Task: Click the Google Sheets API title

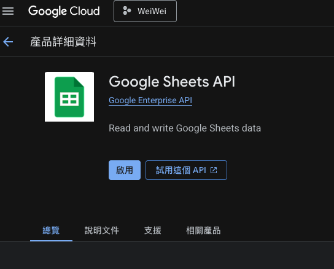Action: click(x=172, y=82)
